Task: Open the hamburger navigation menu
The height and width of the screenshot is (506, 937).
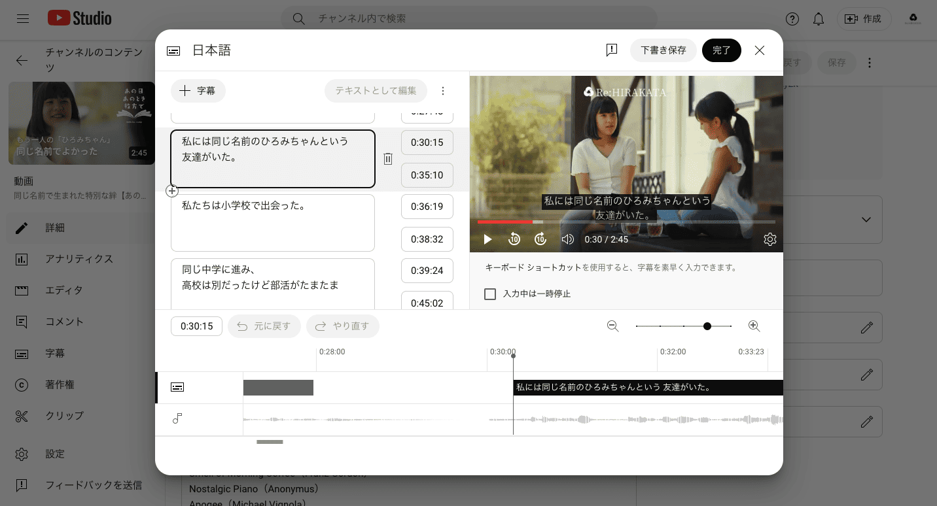Action: pos(22,19)
